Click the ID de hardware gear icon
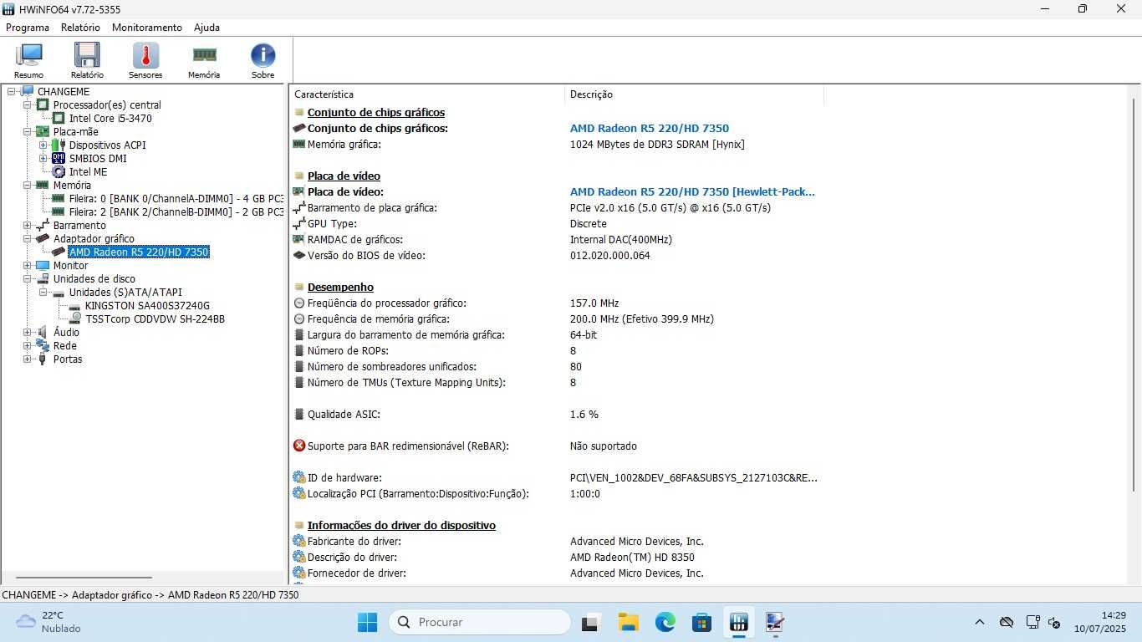 (299, 477)
